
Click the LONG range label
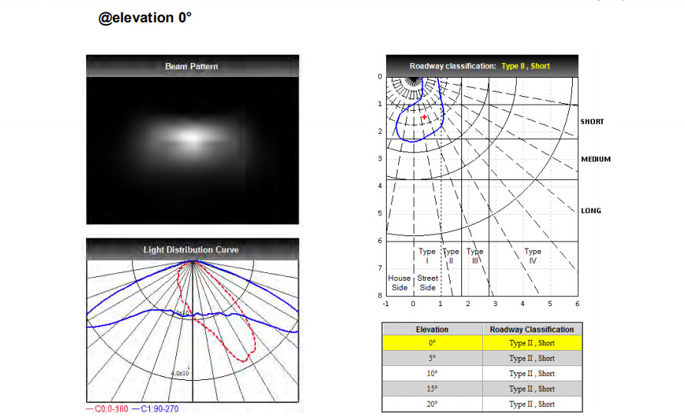tap(590, 211)
